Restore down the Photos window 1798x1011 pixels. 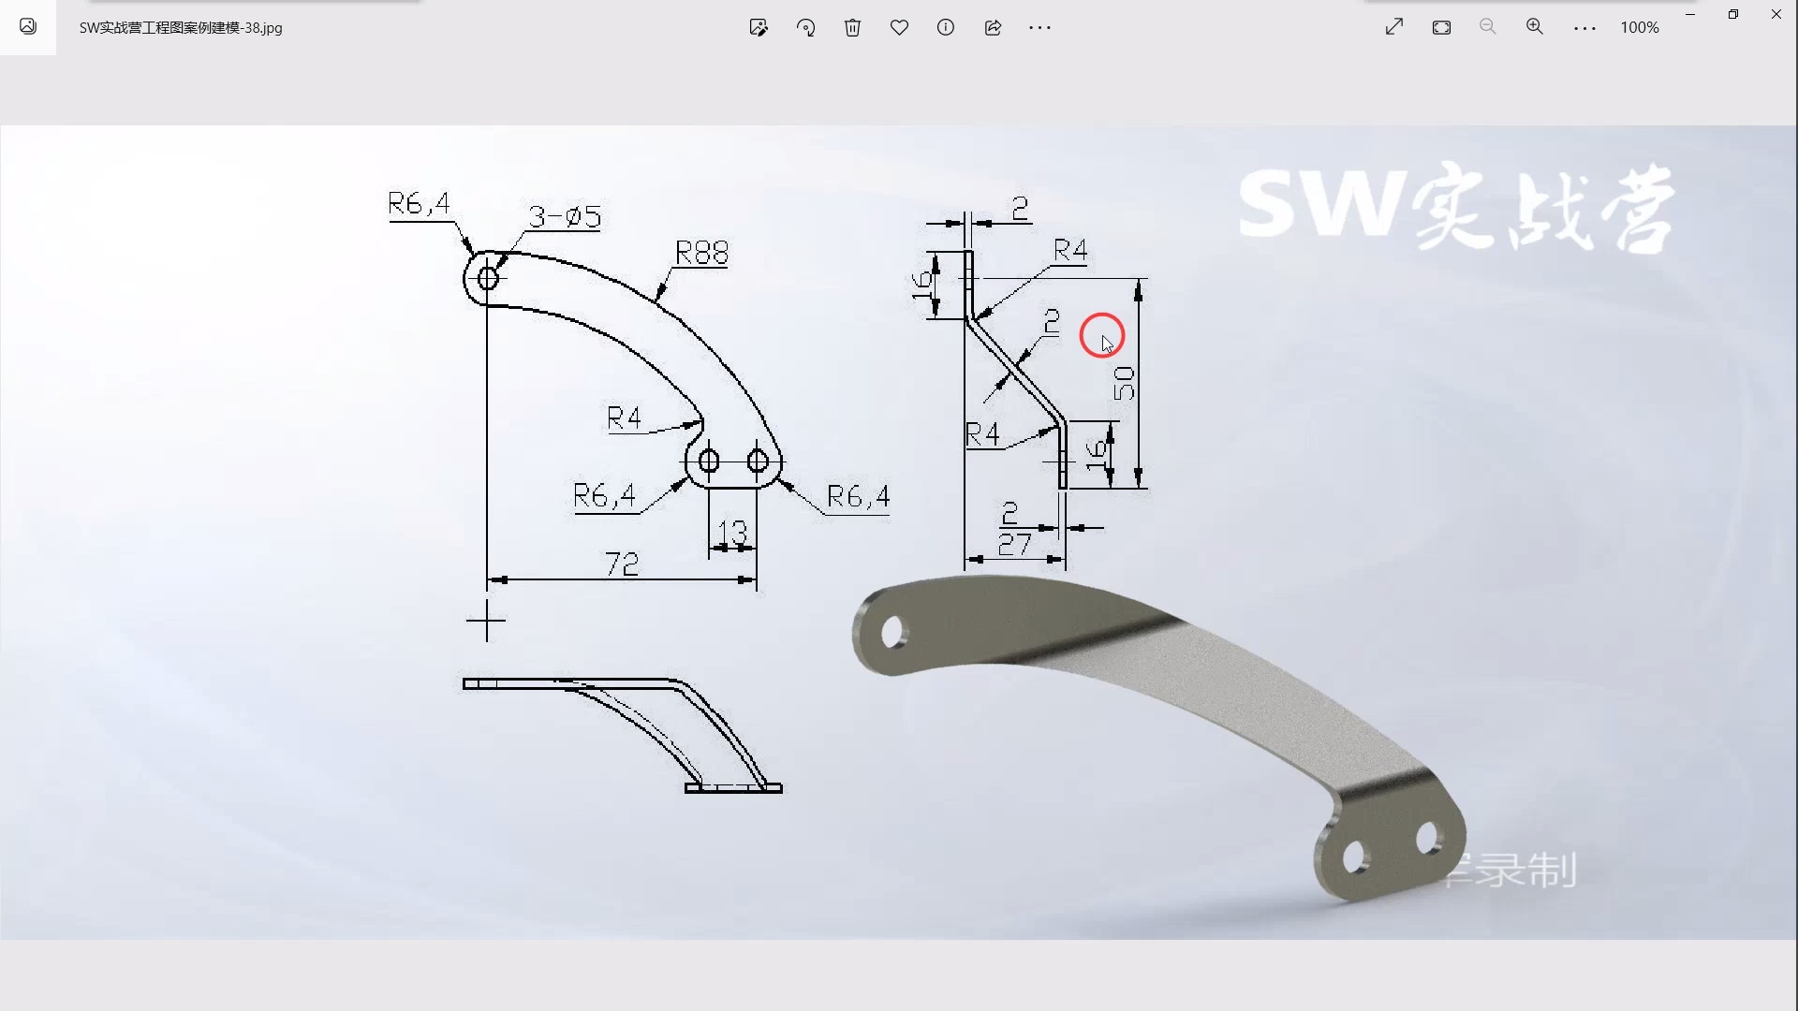(x=1733, y=14)
